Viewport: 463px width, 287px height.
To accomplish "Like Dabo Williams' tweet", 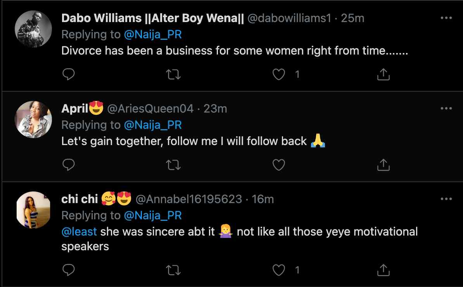I will (278, 74).
